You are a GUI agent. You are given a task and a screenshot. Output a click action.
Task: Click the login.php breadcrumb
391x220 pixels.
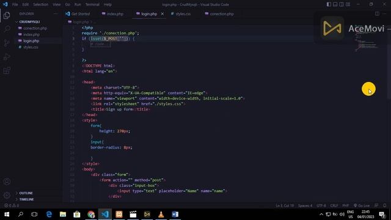(x=81, y=22)
